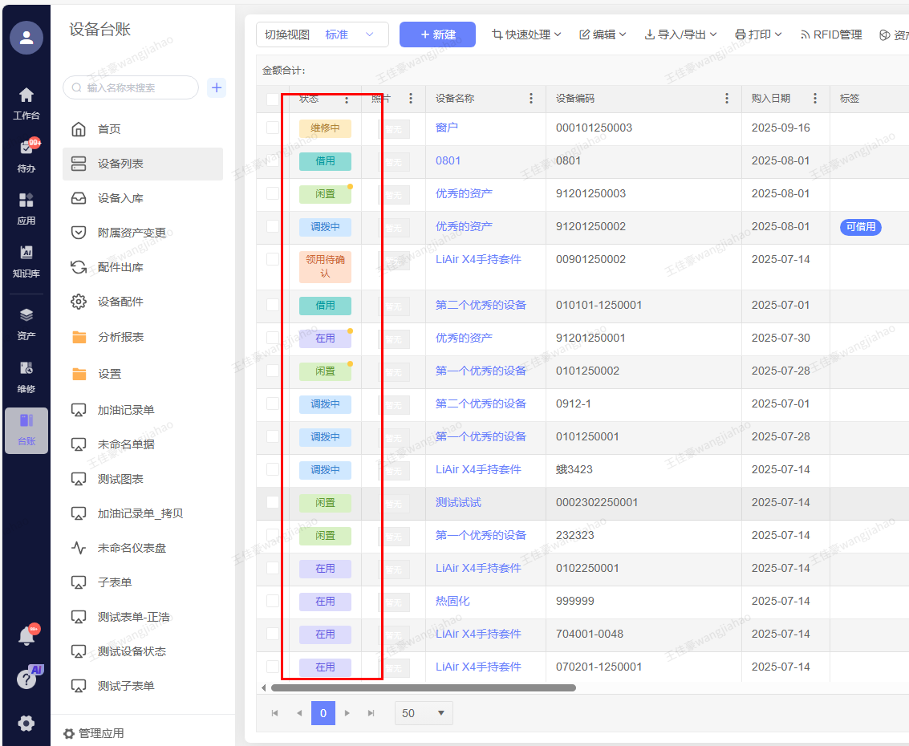Select the checkbox for the 热固化 row
The image size is (909, 746).
[x=273, y=601]
